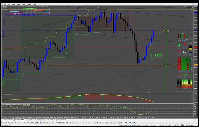Click the London GMT session bar
The image size is (199, 127).
(30, 9)
